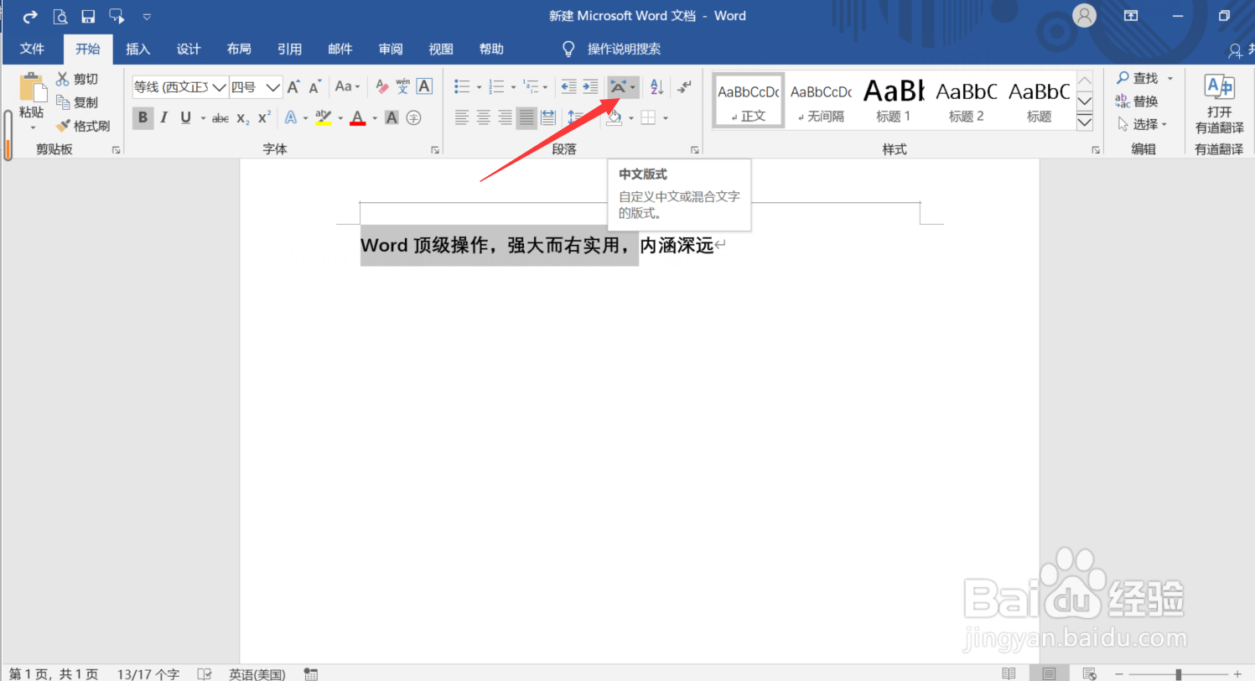Increase indent of the paragraph
This screenshot has width=1255, height=681.
click(x=590, y=86)
